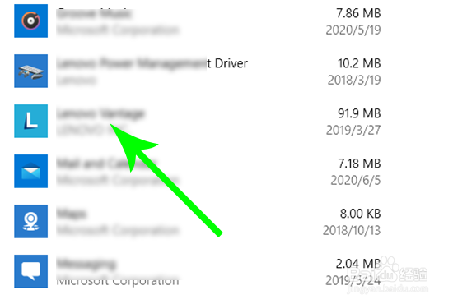Select the row showing 7.86 MB

pos(198,21)
